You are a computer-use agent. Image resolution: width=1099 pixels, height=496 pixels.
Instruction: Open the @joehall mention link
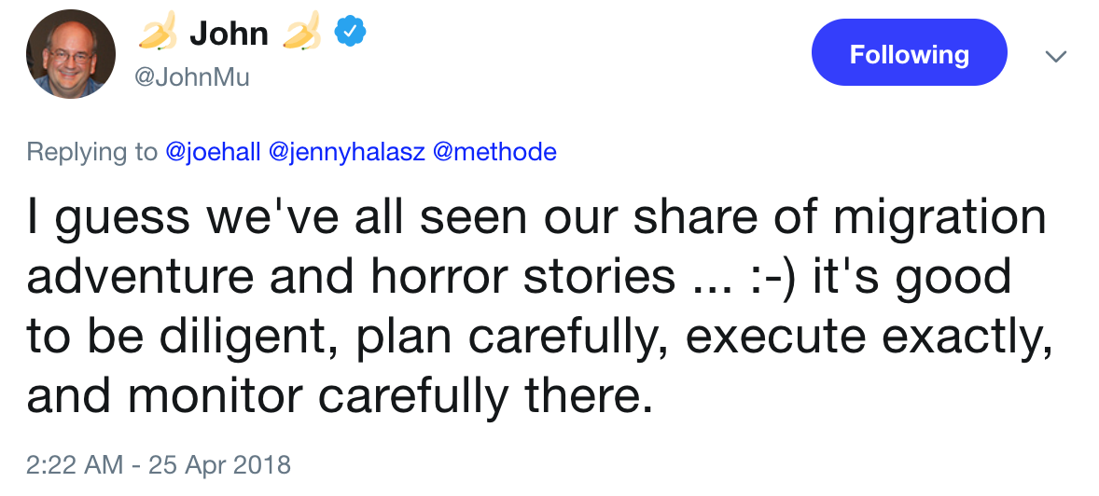(213, 151)
